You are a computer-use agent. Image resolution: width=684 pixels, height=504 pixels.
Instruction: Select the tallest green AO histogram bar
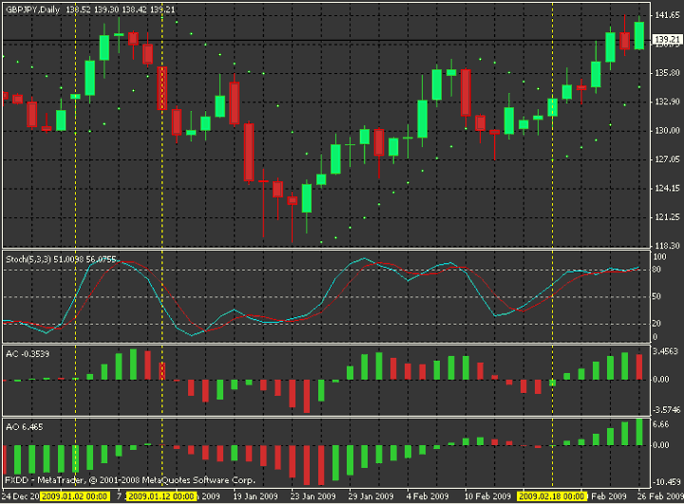[639, 431]
